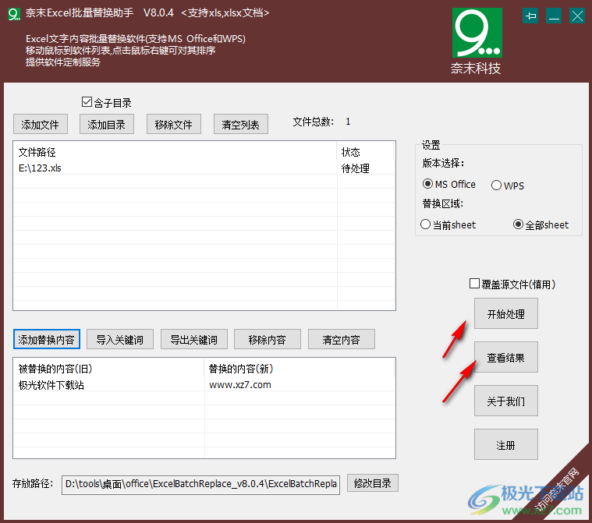
Task: Click 添加文件 button
Action: click(x=41, y=124)
